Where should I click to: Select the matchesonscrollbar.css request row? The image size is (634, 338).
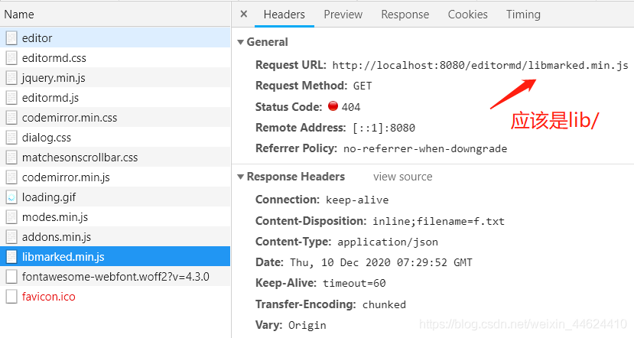[80, 157]
